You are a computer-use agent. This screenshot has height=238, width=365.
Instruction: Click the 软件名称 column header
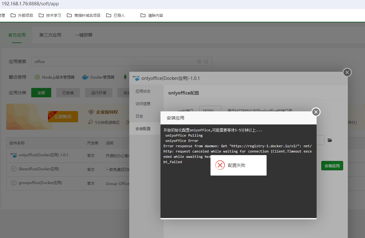(x=17, y=143)
